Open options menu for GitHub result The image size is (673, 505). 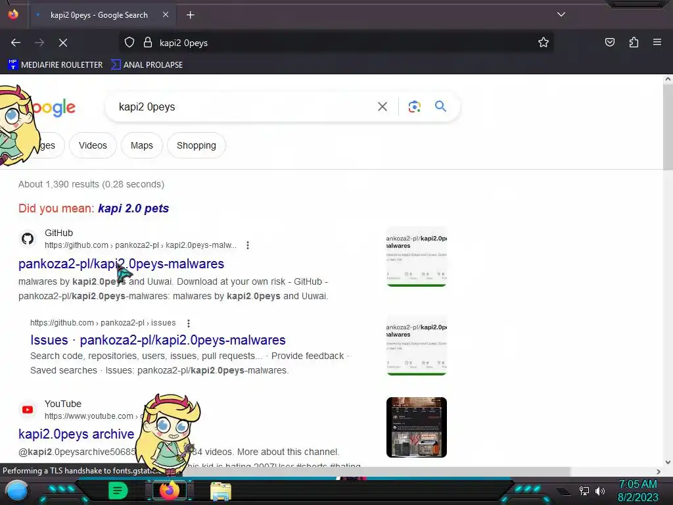coord(248,245)
